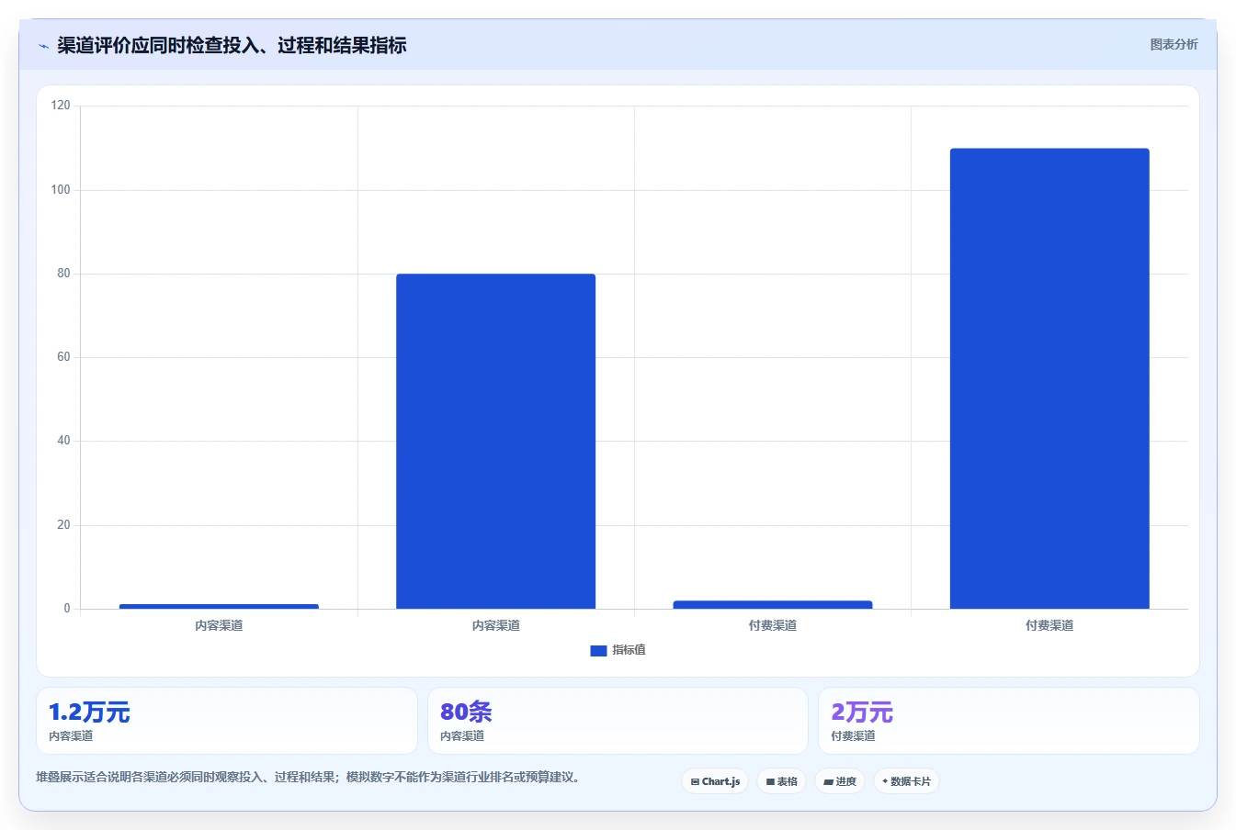The image size is (1236, 830).
Task: Click the y-axis tick label 0
Action: (x=67, y=609)
